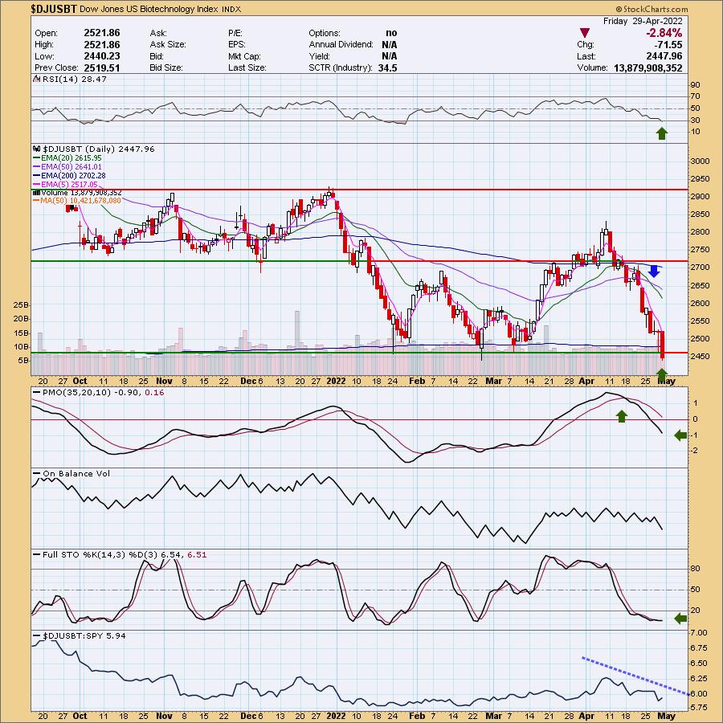
Task: Click the Last value 2447.96 in the header
Action: [x=664, y=55]
